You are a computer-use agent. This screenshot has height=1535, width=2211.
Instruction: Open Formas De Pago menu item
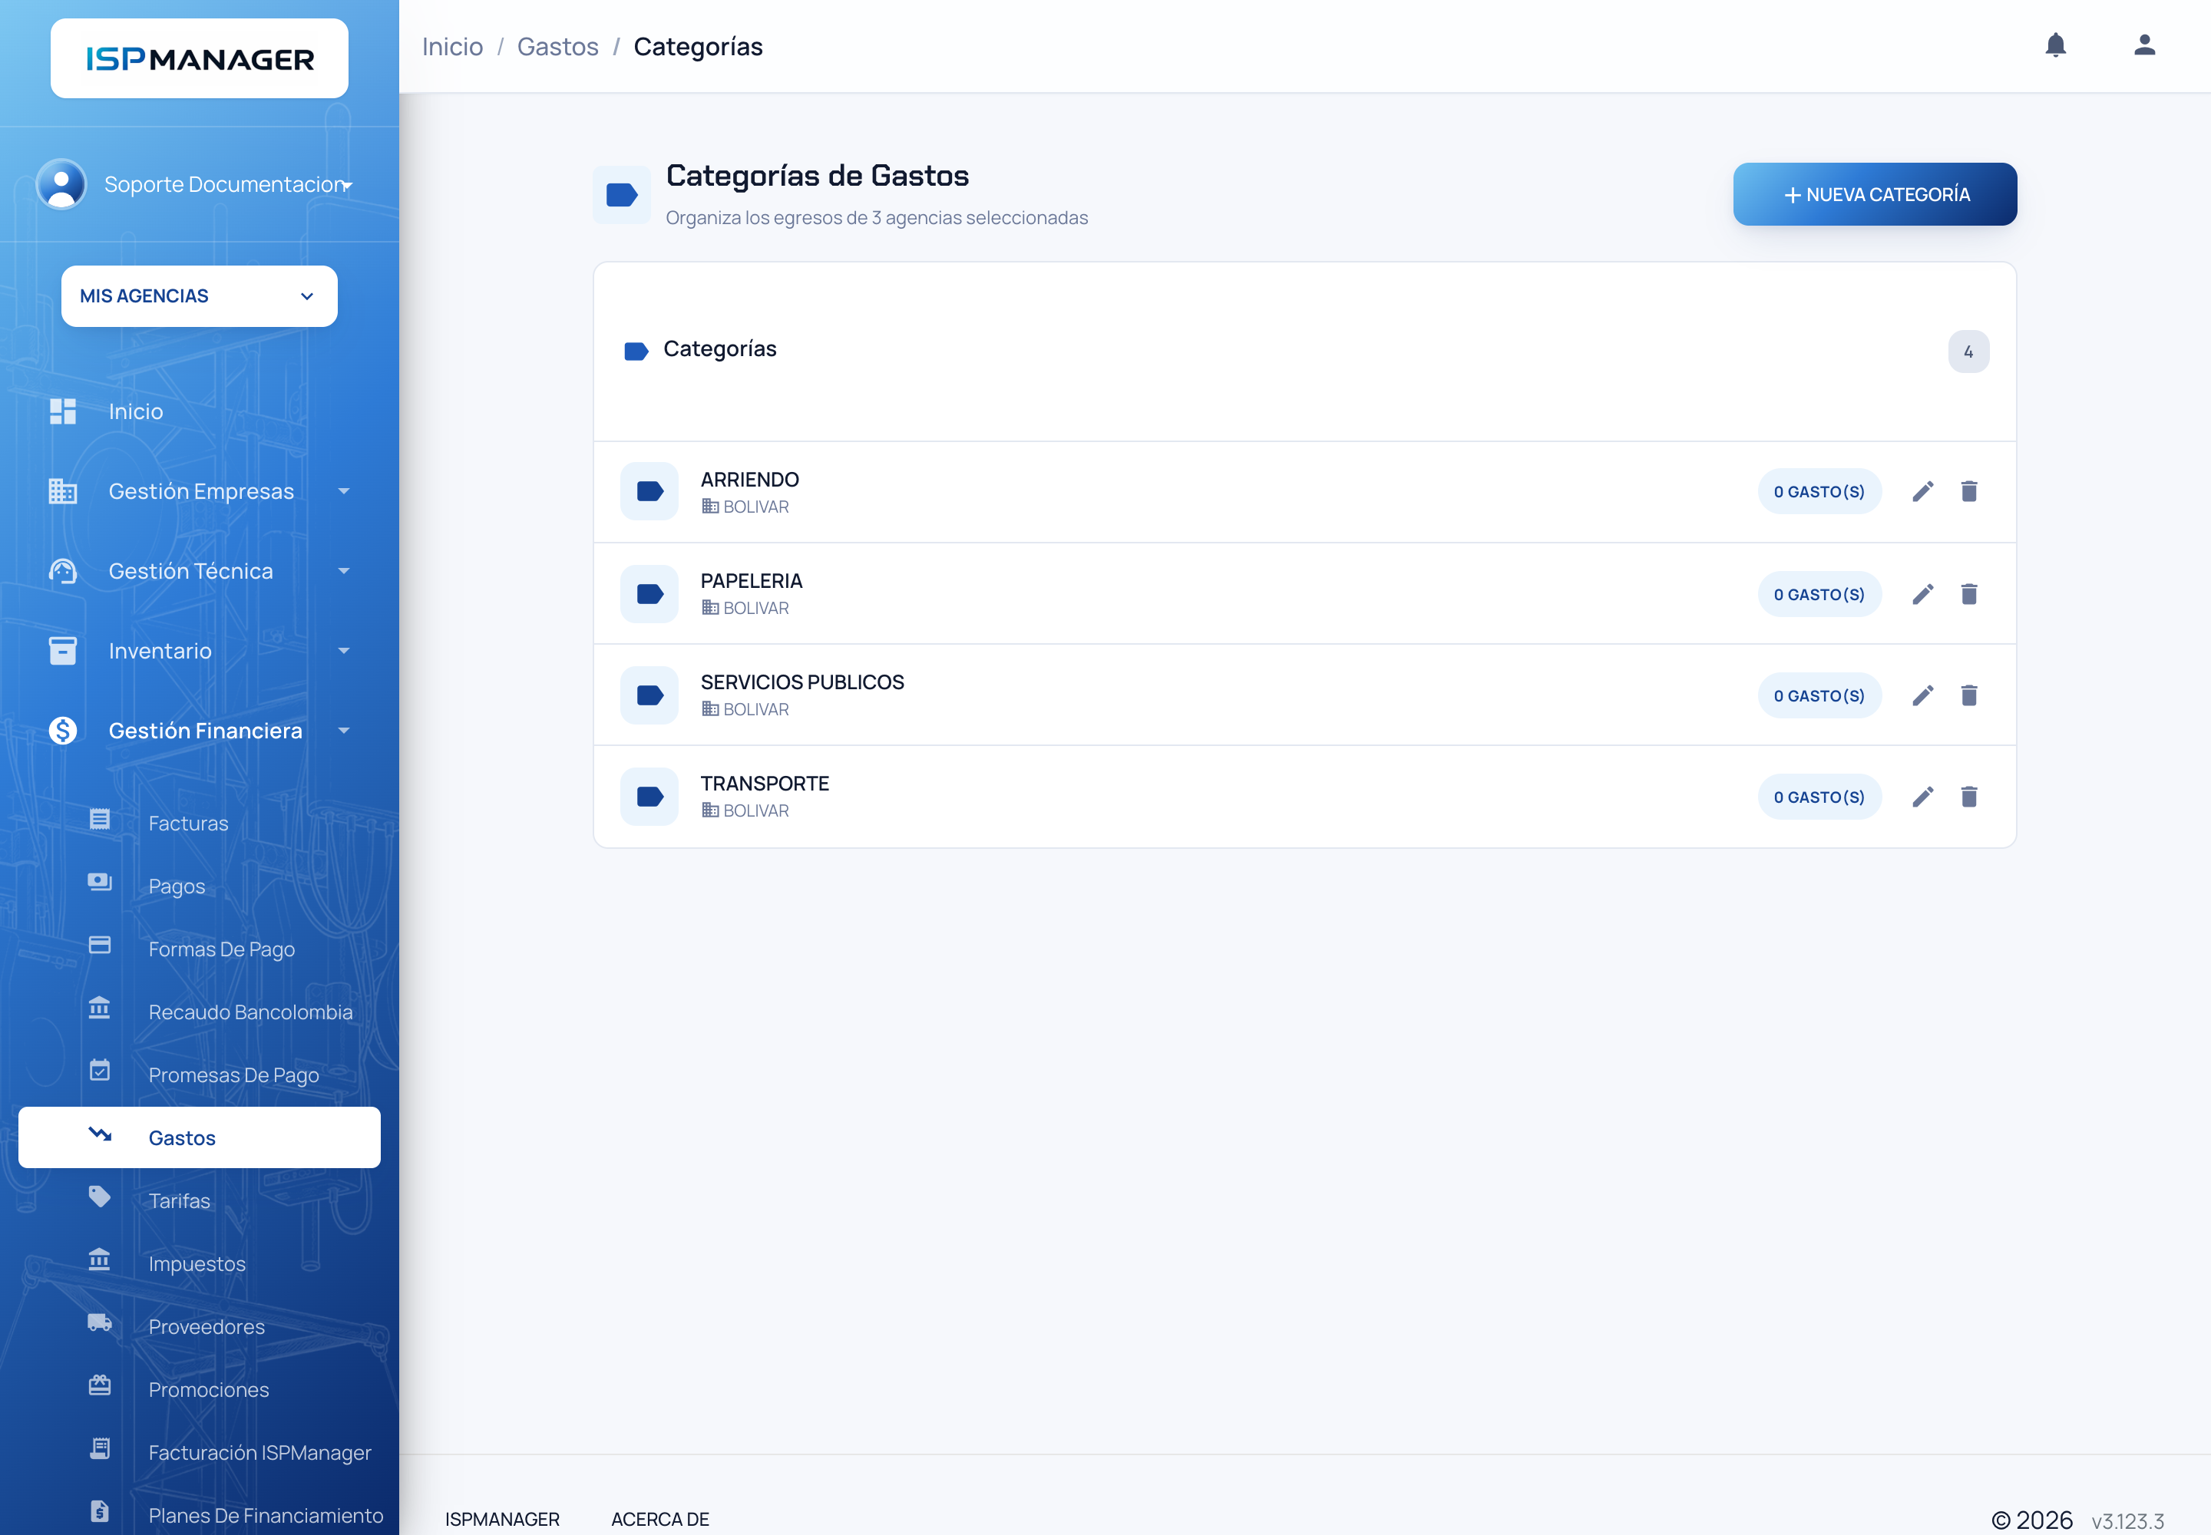click(199, 949)
